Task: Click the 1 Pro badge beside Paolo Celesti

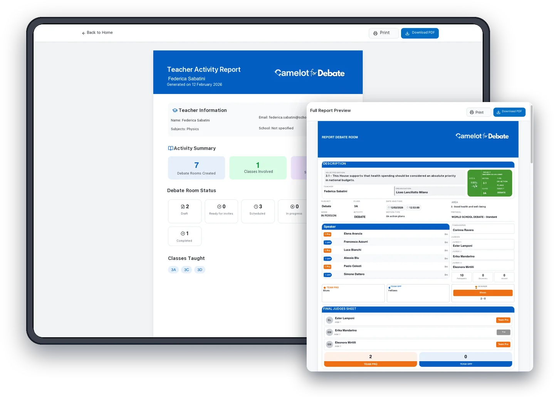Action: click(327, 267)
